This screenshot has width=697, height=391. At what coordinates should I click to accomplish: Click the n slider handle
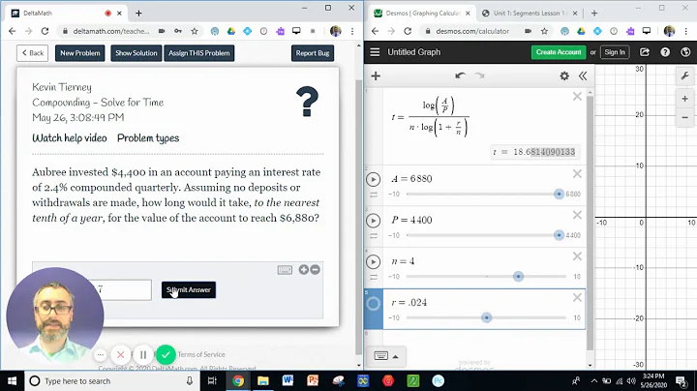coord(518,277)
